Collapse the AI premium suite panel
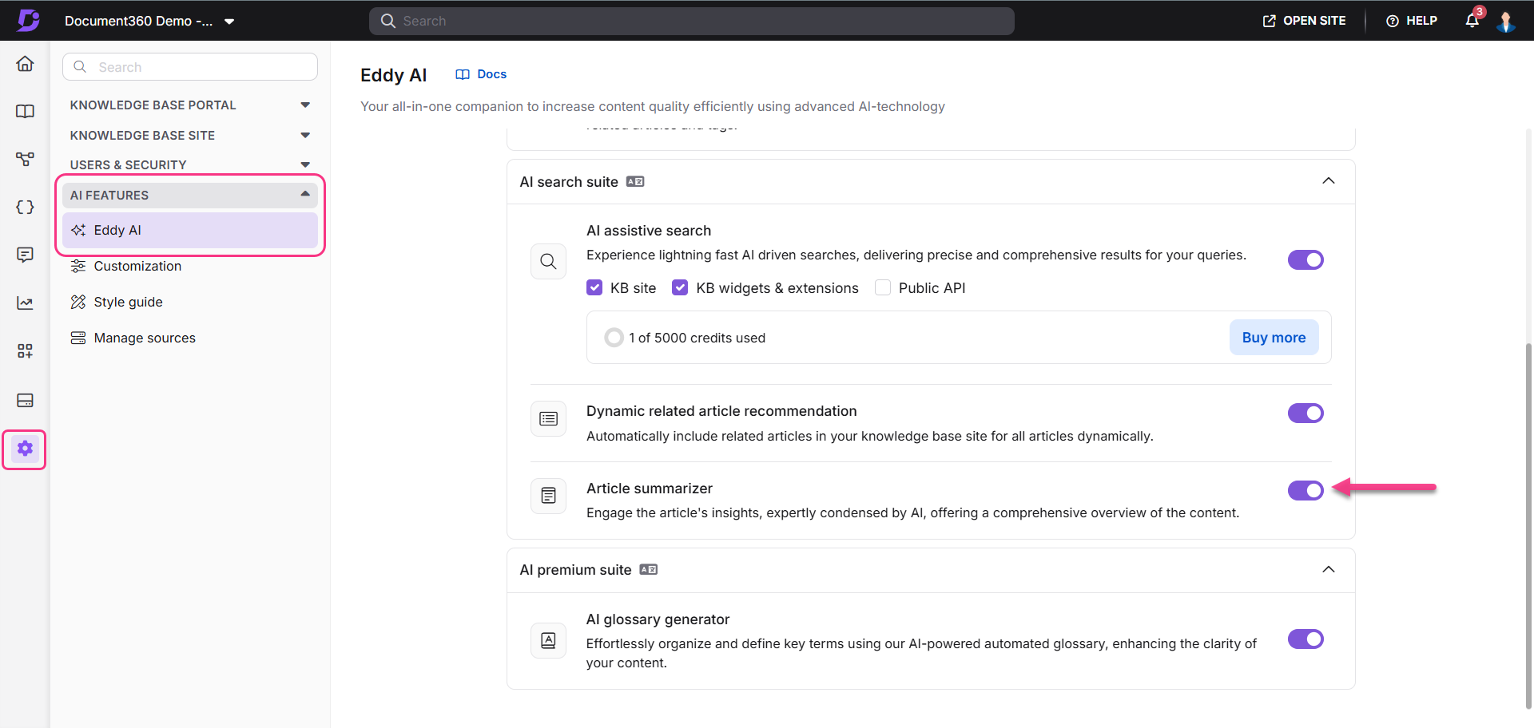1534x728 pixels. click(x=1329, y=569)
